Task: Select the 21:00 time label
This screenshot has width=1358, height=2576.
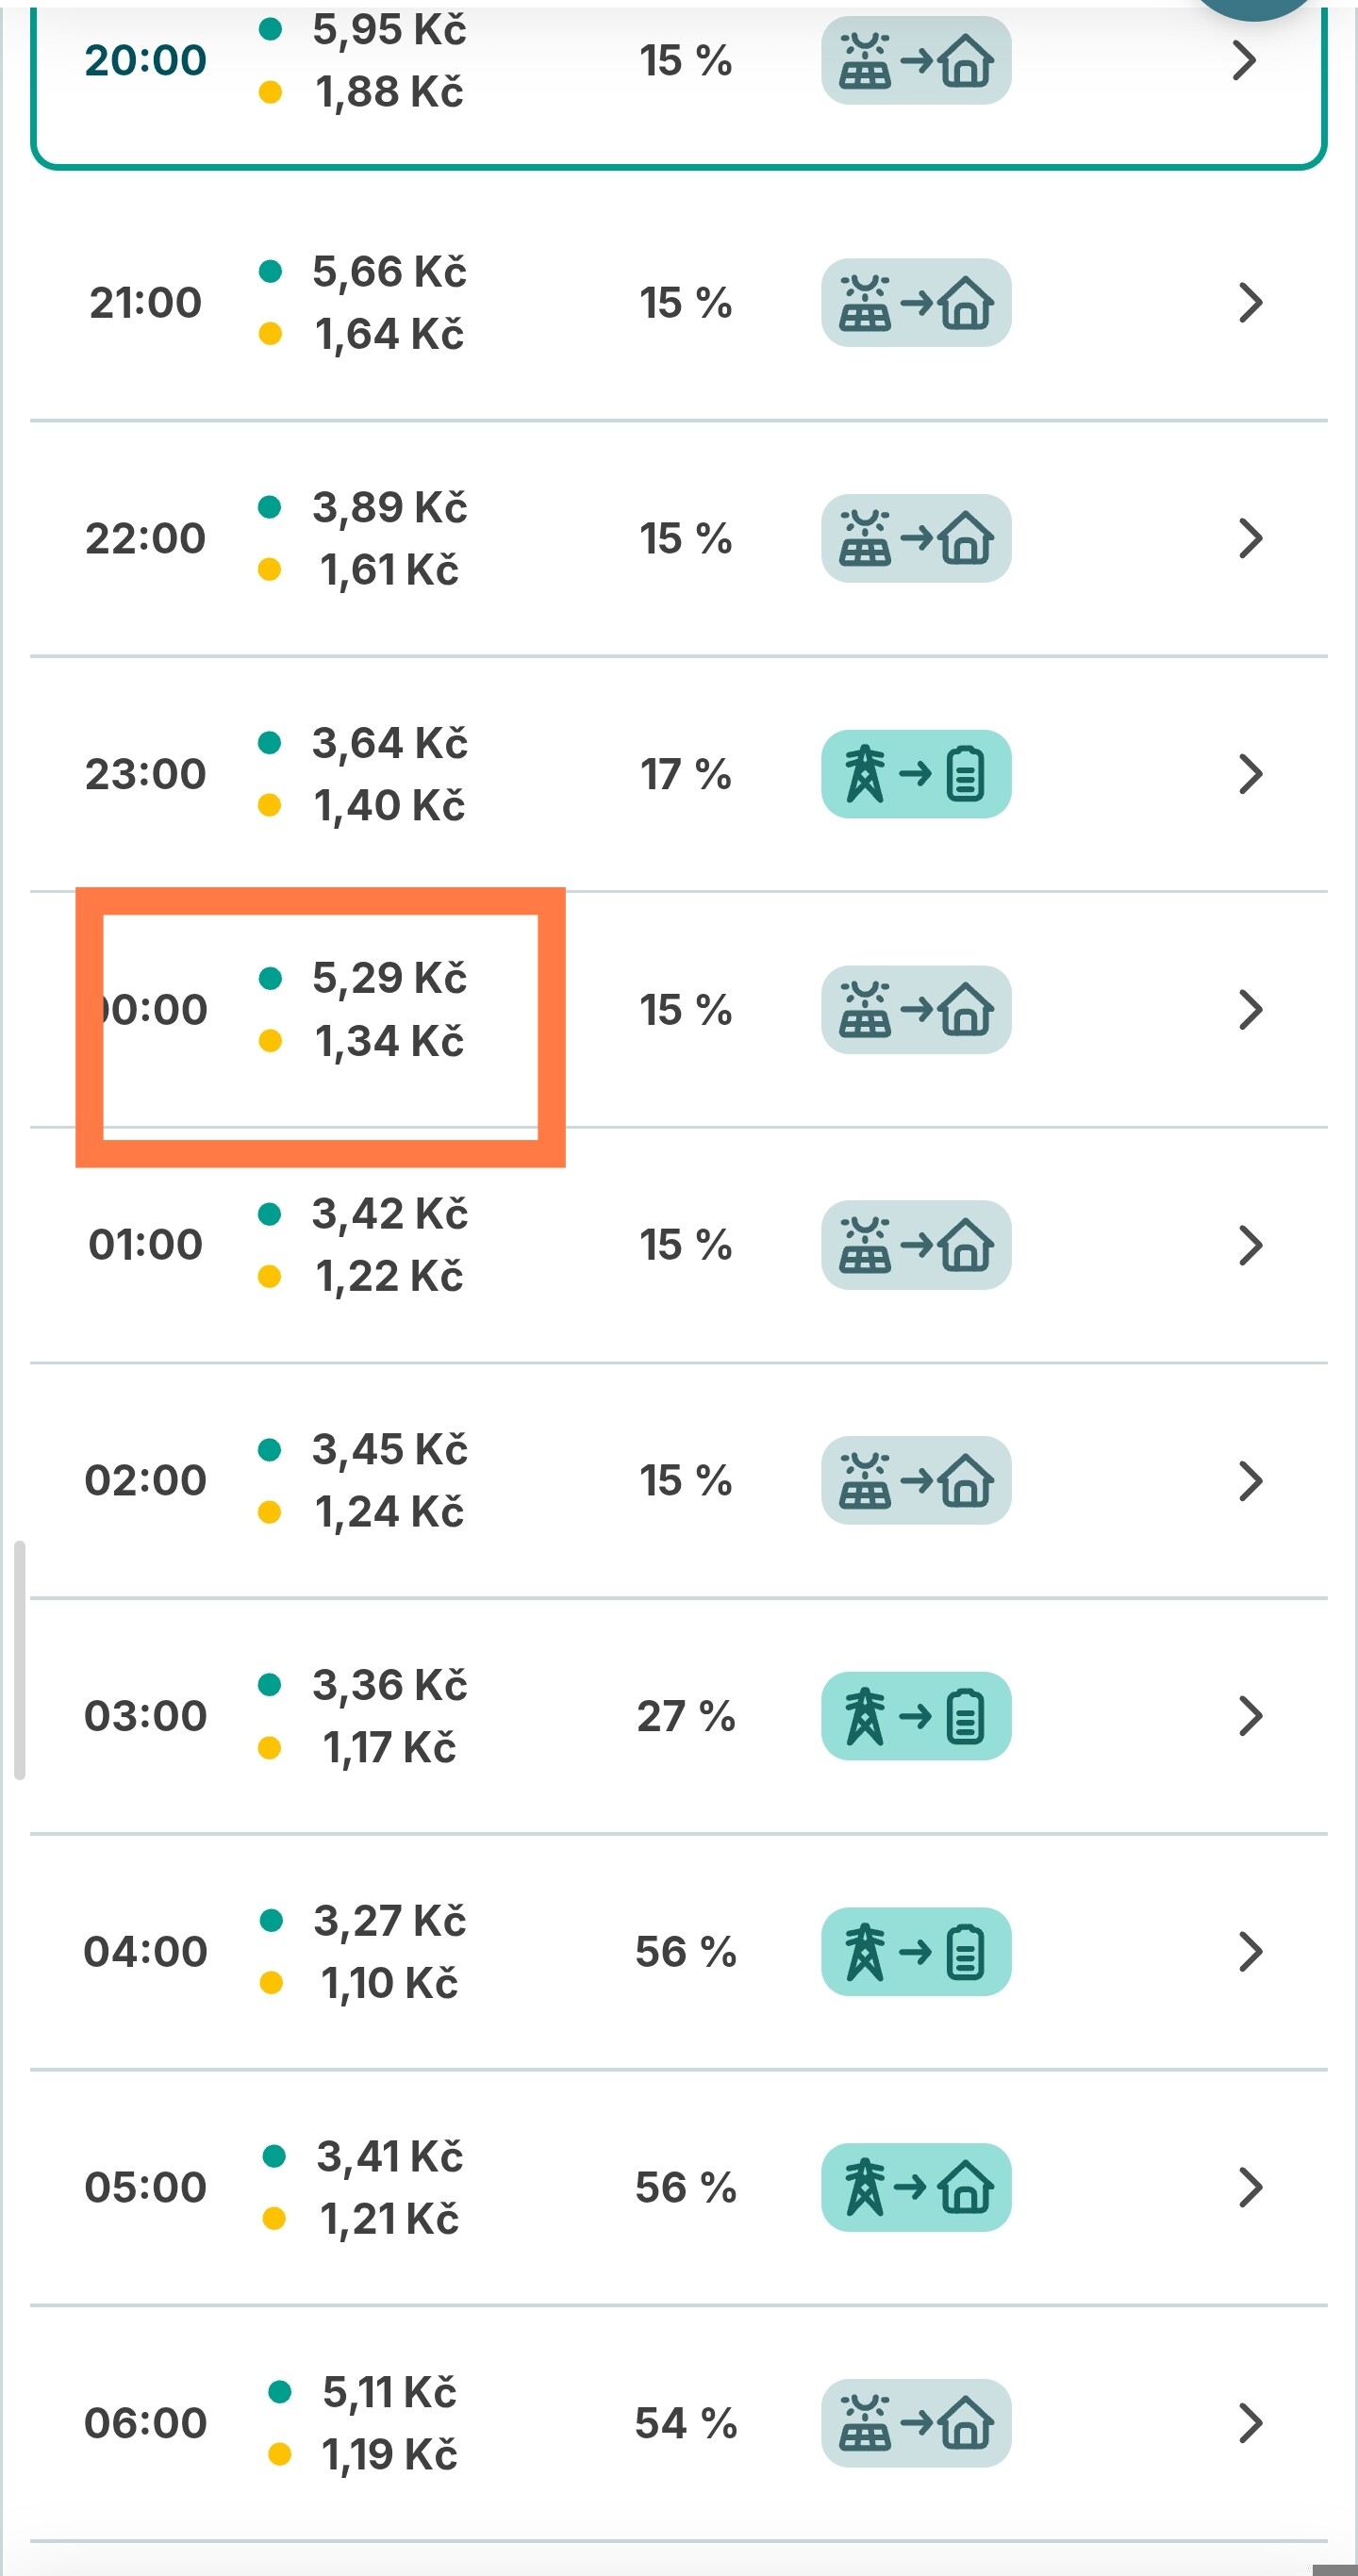Action: click(x=146, y=303)
